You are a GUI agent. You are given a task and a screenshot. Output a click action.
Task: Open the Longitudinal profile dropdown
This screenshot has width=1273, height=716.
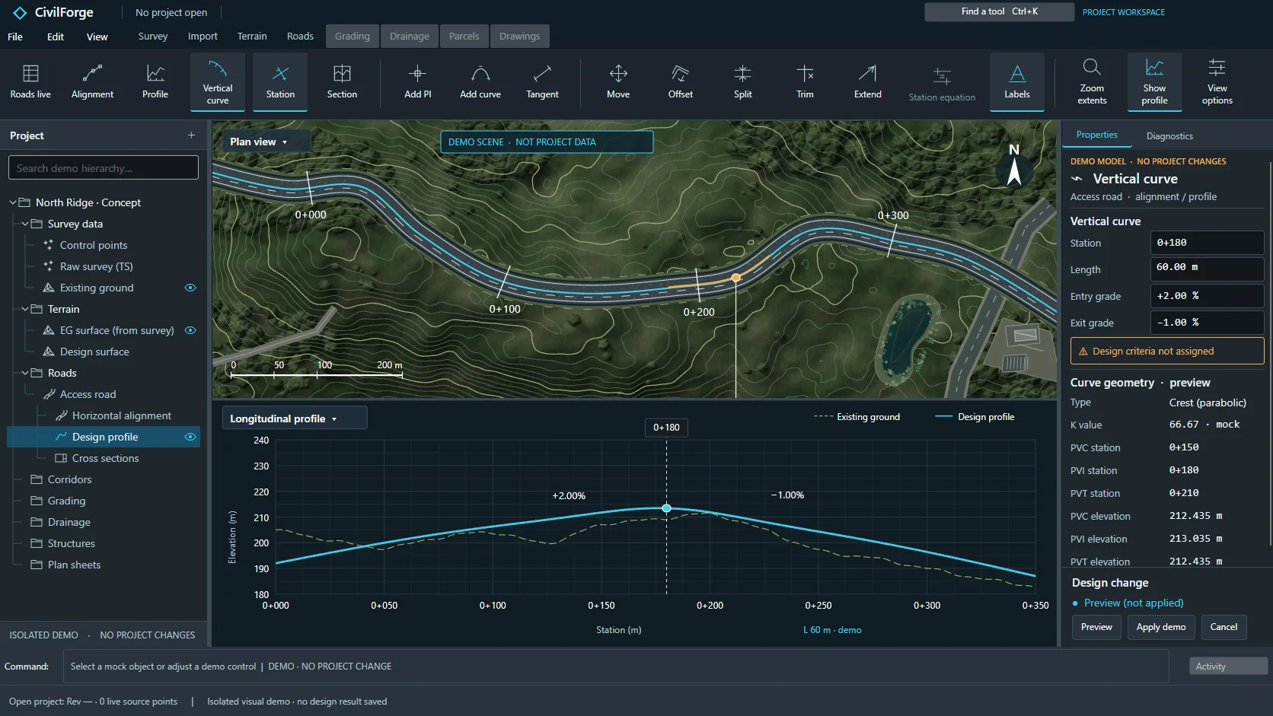click(x=295, y=418)
